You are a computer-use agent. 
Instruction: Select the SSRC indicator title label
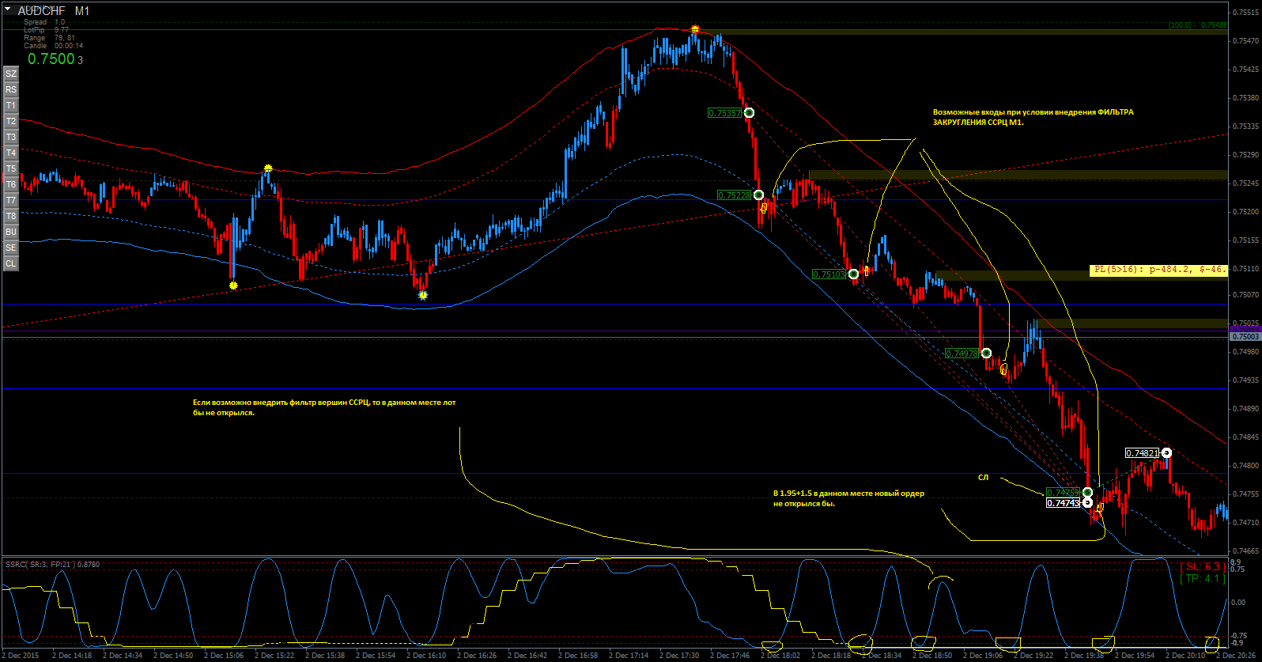52,564
